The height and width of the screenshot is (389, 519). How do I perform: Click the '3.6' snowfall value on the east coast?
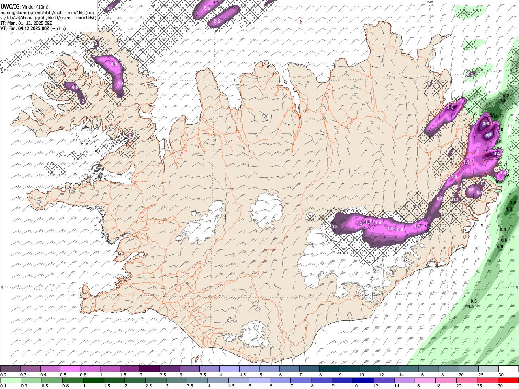coord(486,124)
